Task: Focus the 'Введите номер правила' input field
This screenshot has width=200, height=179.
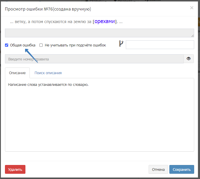Action: [94, 59]
